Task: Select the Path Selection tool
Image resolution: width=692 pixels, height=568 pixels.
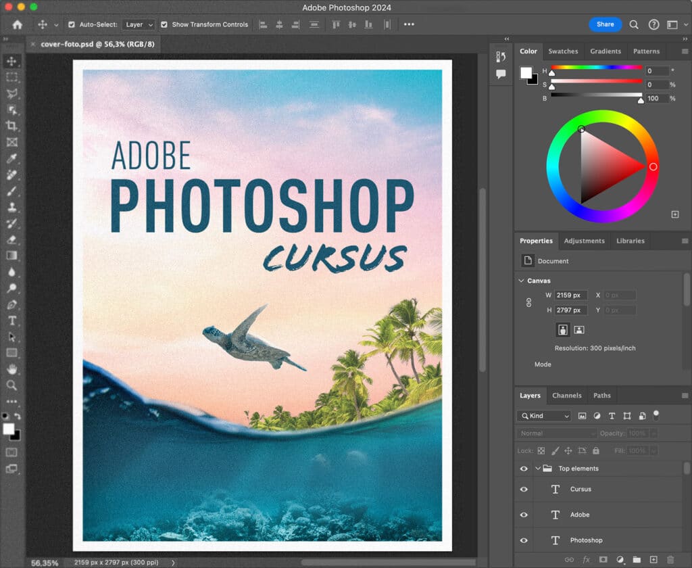Action: [12, 337]
